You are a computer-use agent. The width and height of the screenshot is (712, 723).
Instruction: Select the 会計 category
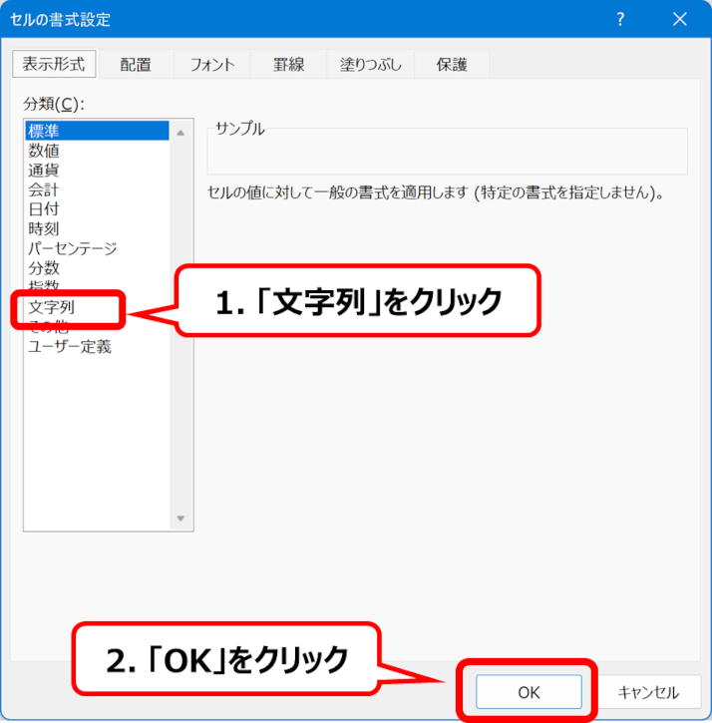click(x=44, y=189)
